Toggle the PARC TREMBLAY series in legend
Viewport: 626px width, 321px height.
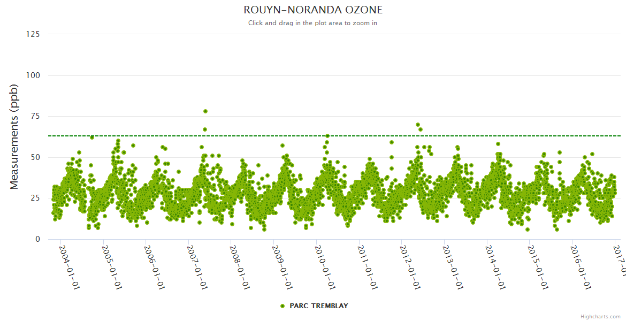(x=318, y=306)
